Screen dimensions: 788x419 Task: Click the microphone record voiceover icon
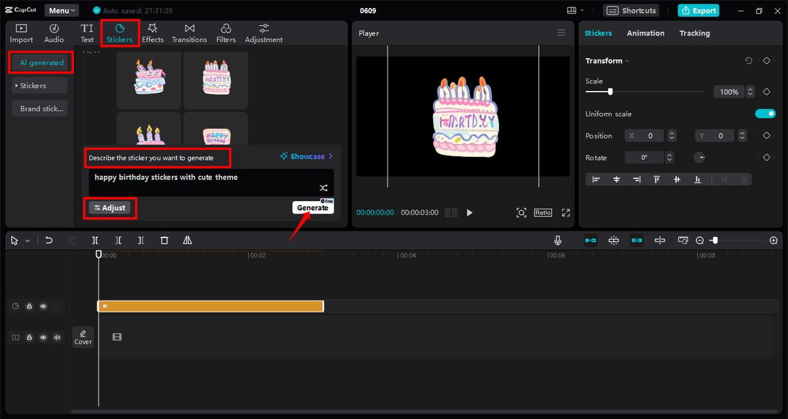pos(557,241)
